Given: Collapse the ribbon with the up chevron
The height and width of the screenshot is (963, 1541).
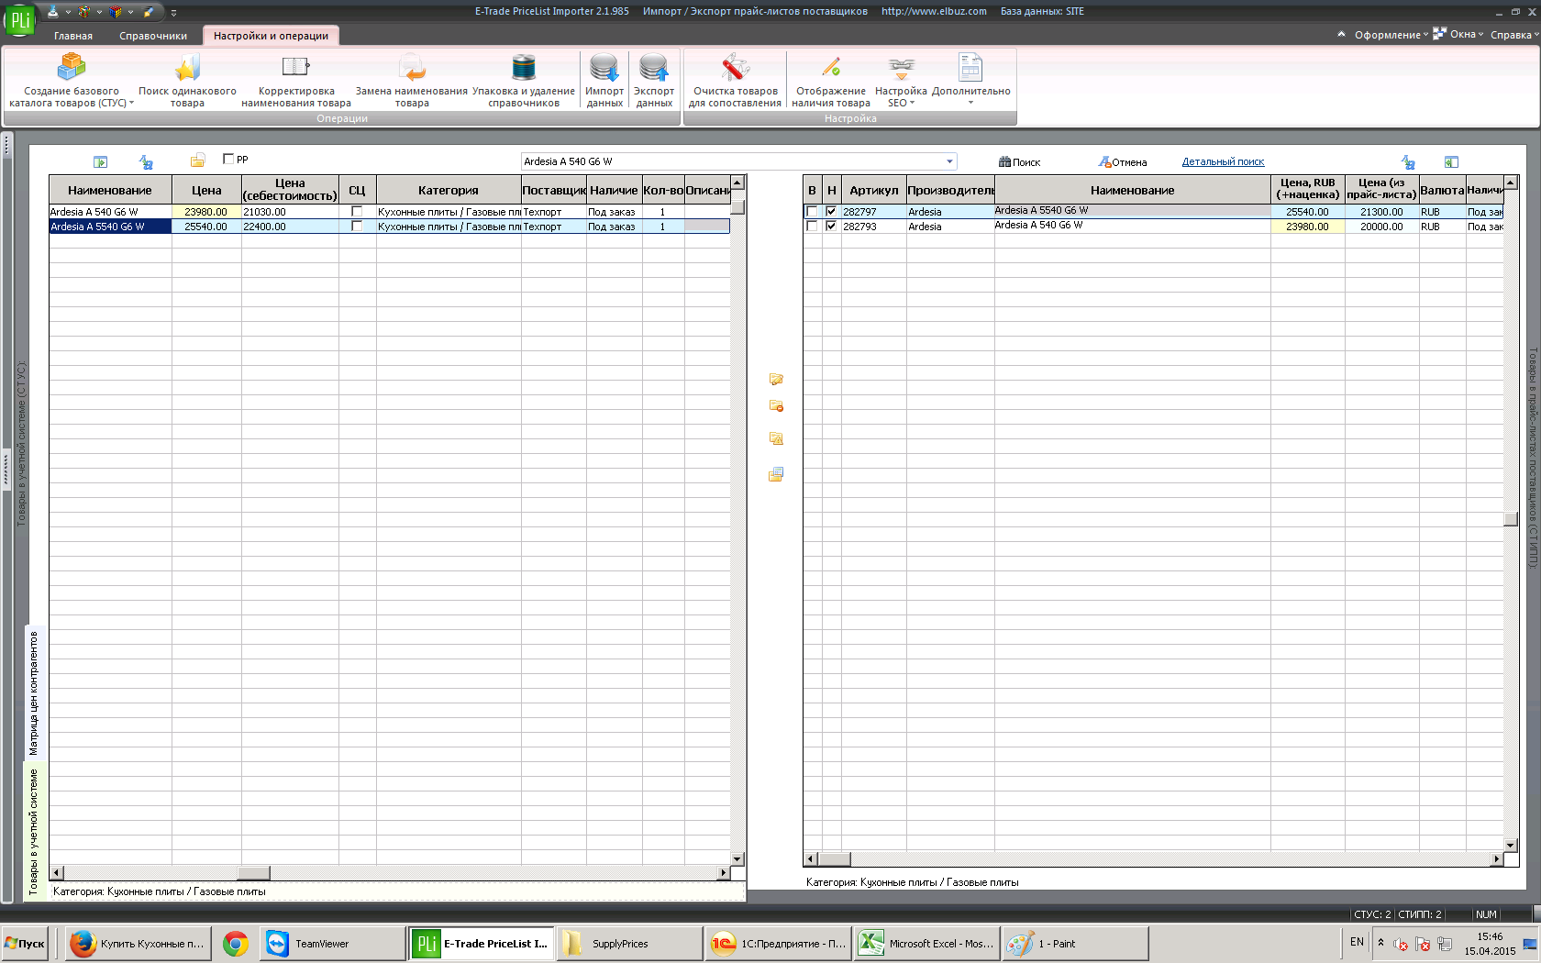Looking at the screenshot, I should pyautogui.click(x=1342, y=35).
